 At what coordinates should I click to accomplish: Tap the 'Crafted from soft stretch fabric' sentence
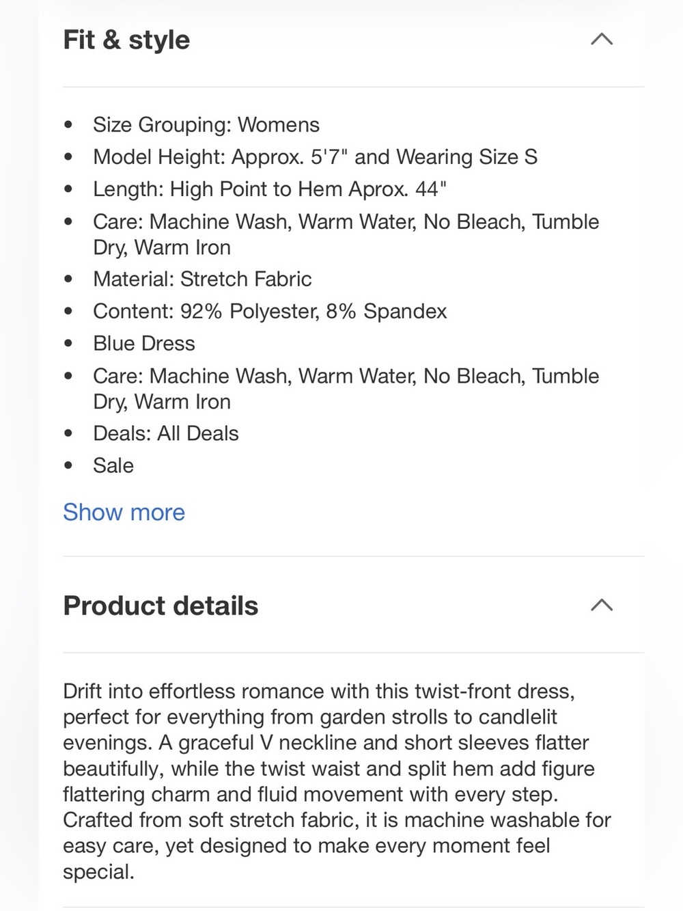point(337,845)
